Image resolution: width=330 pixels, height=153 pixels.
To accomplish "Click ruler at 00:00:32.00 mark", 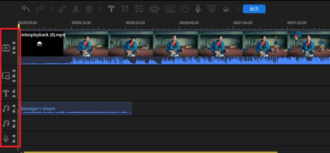I will (x=135, y=23).
